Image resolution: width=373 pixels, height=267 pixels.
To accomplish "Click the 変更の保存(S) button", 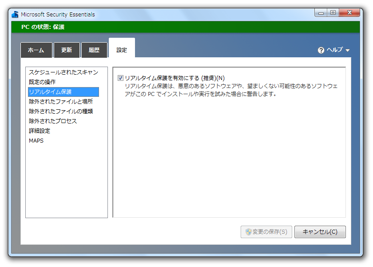I will coord(266,232).
